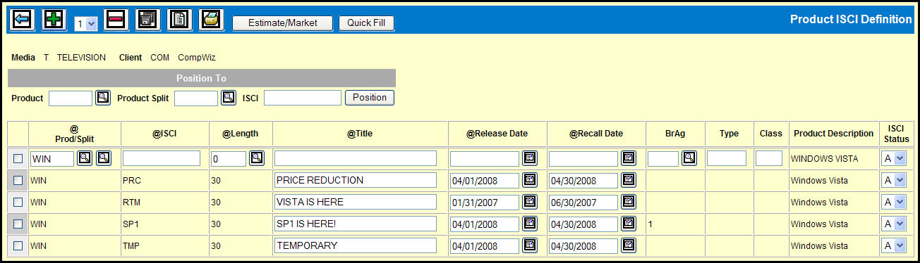Click the ISCI field in Position To
This screenshot has height=263, width=920.
[303, 98]
